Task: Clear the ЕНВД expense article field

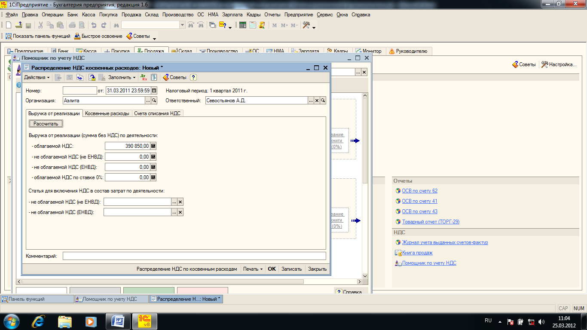Action: click(x=180, y=212)
